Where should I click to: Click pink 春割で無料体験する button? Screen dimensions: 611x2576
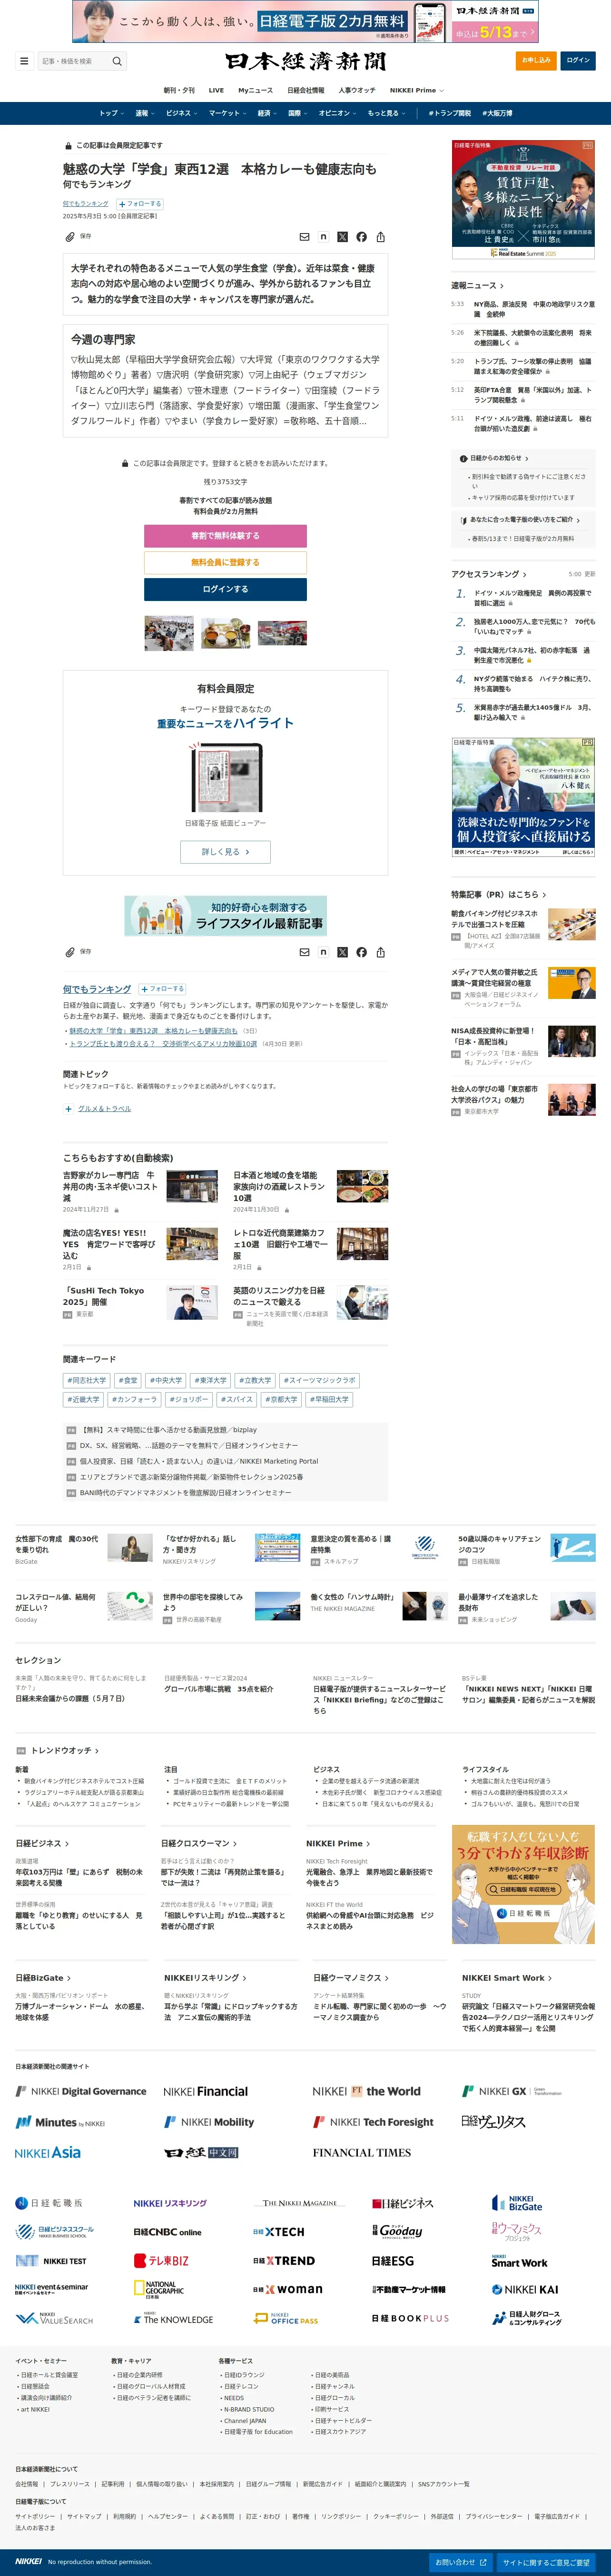coord(226,536)
